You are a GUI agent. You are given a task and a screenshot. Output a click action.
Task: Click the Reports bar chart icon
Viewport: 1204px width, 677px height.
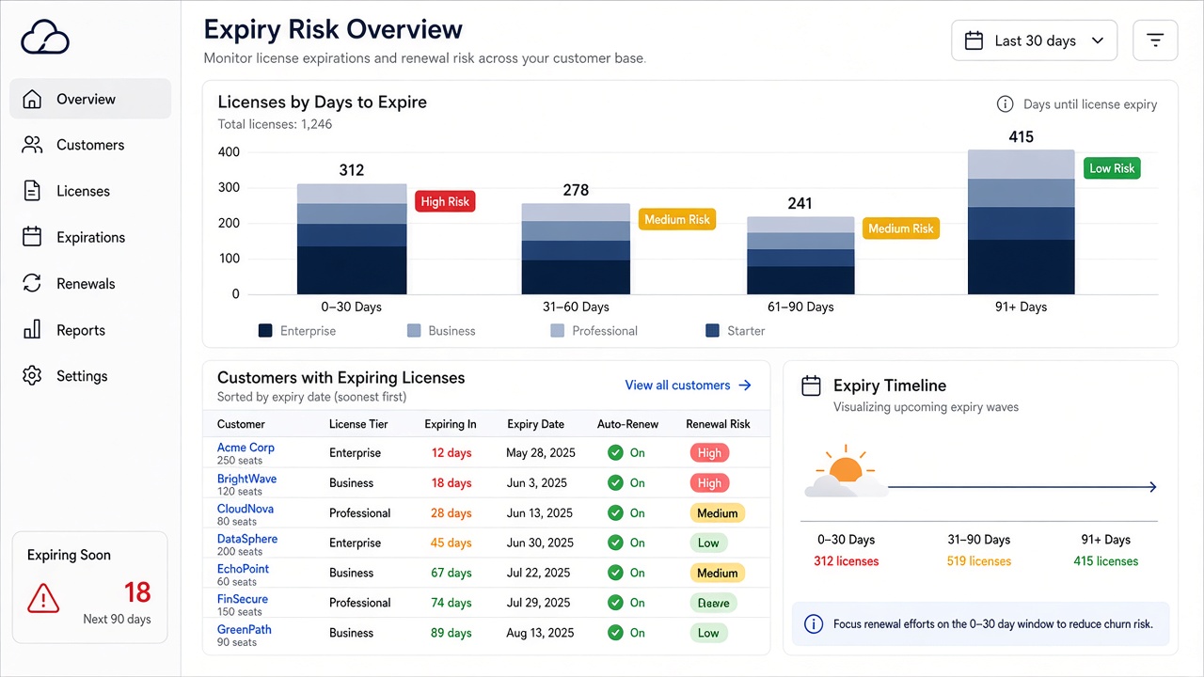pyautogui.click(x=32, y=329)
